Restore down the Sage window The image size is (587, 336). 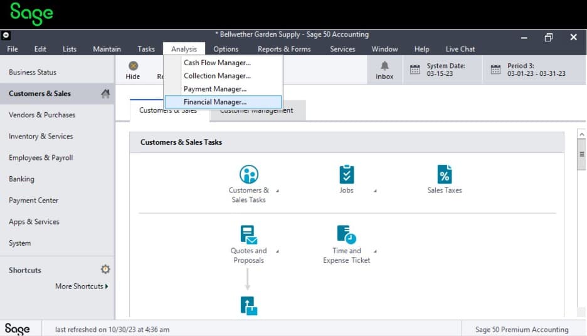549,37
